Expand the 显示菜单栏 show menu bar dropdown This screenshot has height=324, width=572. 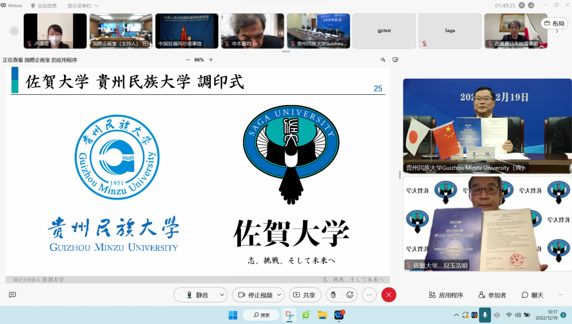(83, 5)
